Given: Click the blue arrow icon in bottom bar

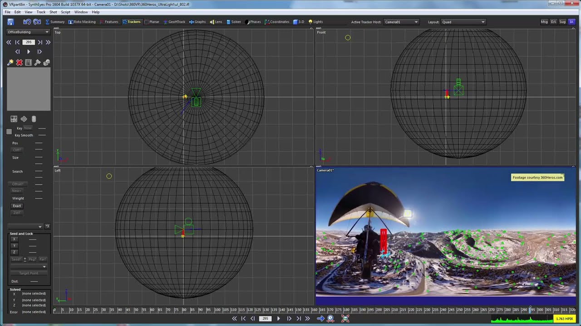Looking at the screenshot, I should pyautogui.click(x=320, y=318).
